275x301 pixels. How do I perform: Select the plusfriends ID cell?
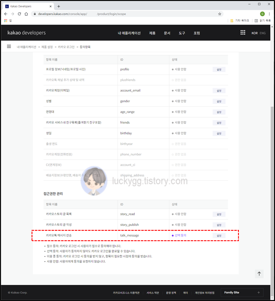click(x=128, y=80)
